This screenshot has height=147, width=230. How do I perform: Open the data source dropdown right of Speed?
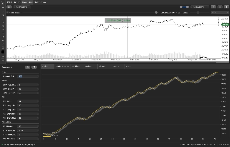[220, 13]
